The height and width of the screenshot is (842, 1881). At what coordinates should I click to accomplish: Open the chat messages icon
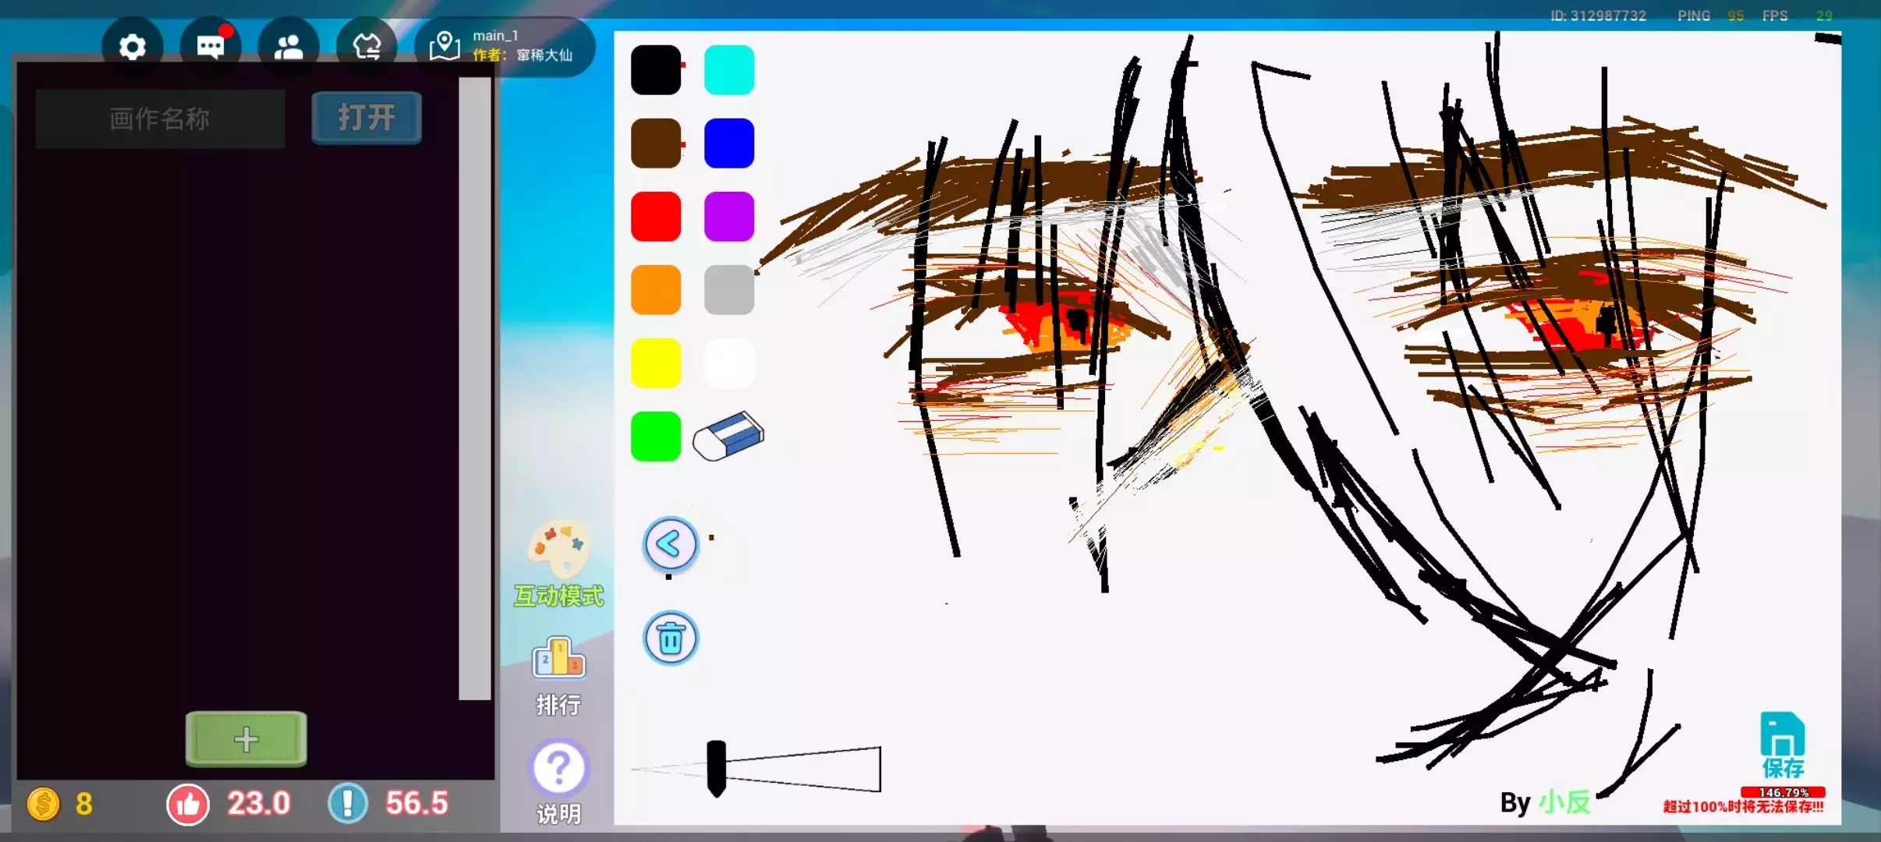(210, 48)
